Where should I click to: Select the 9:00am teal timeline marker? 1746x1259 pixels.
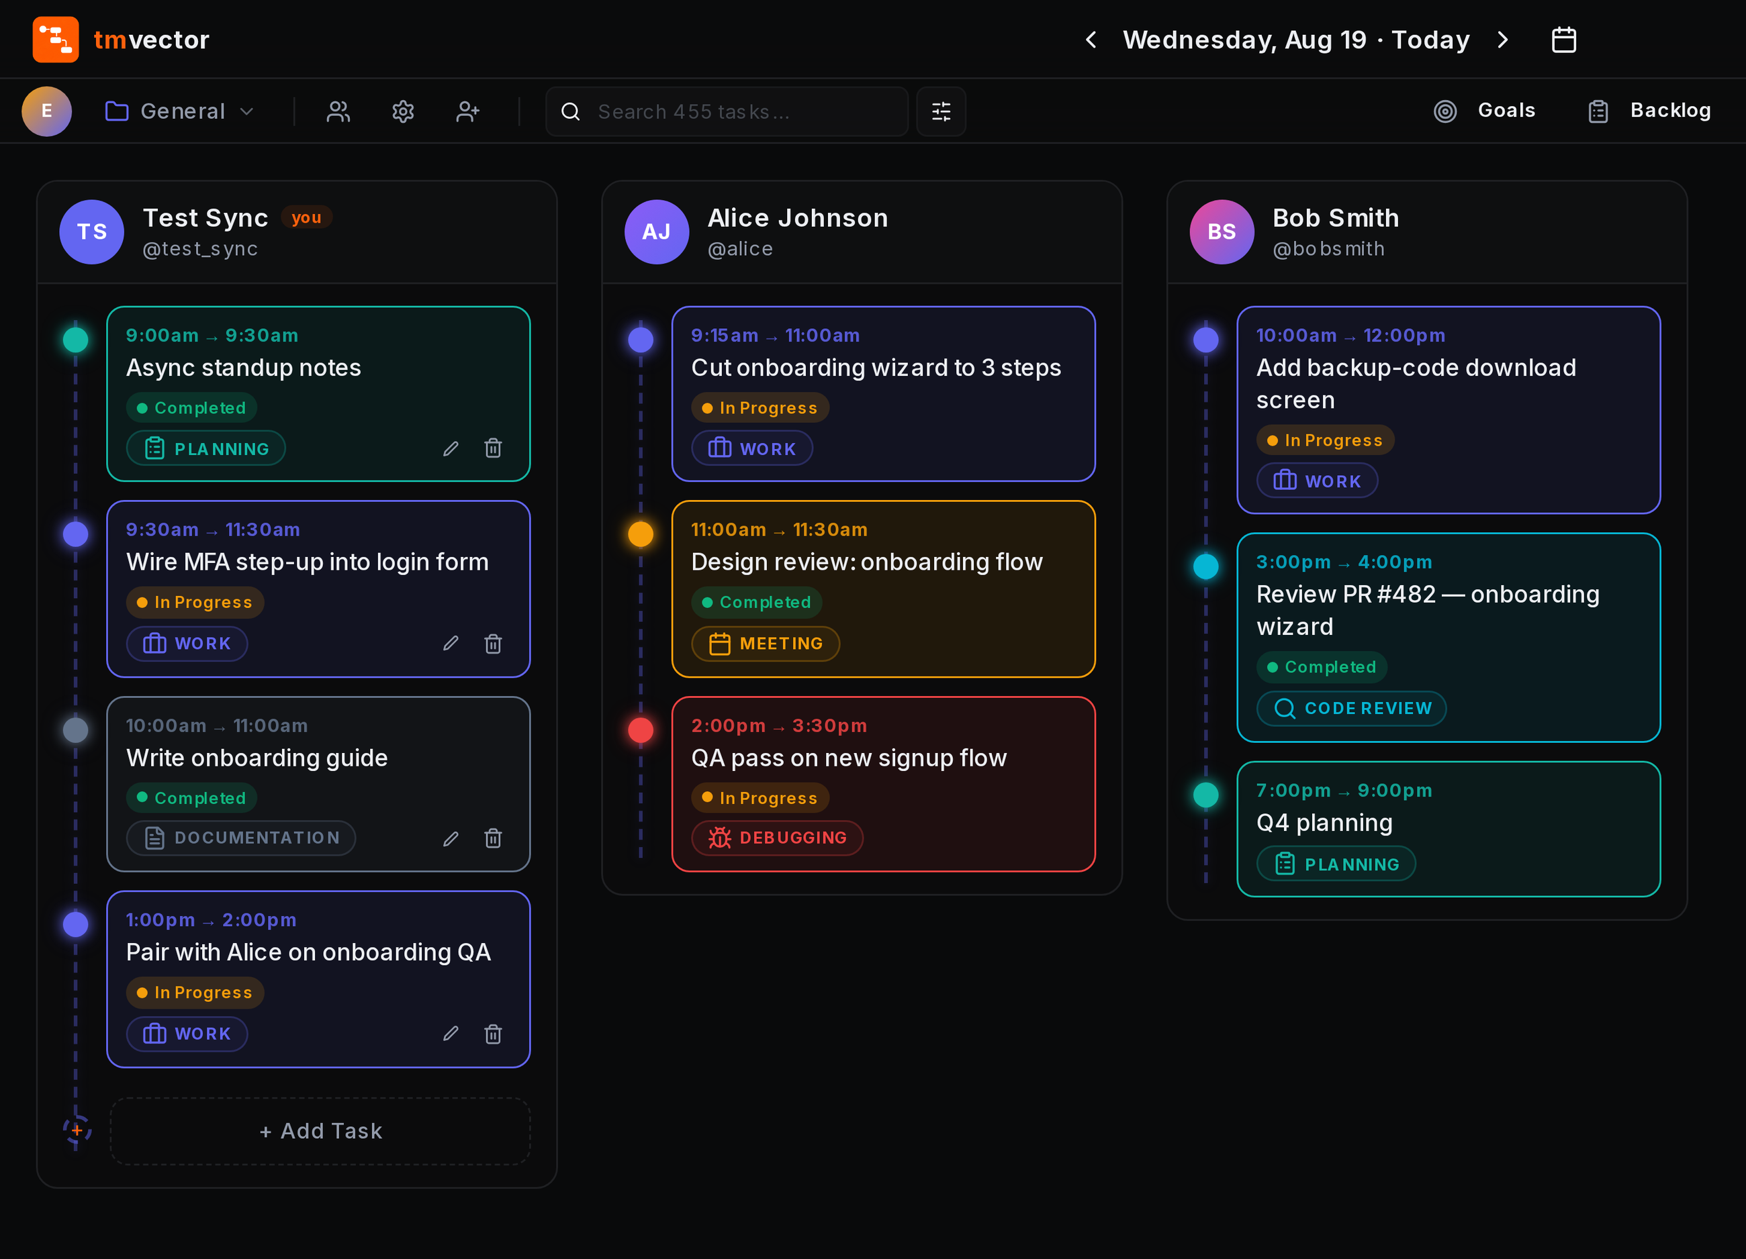tap(75, 339)
